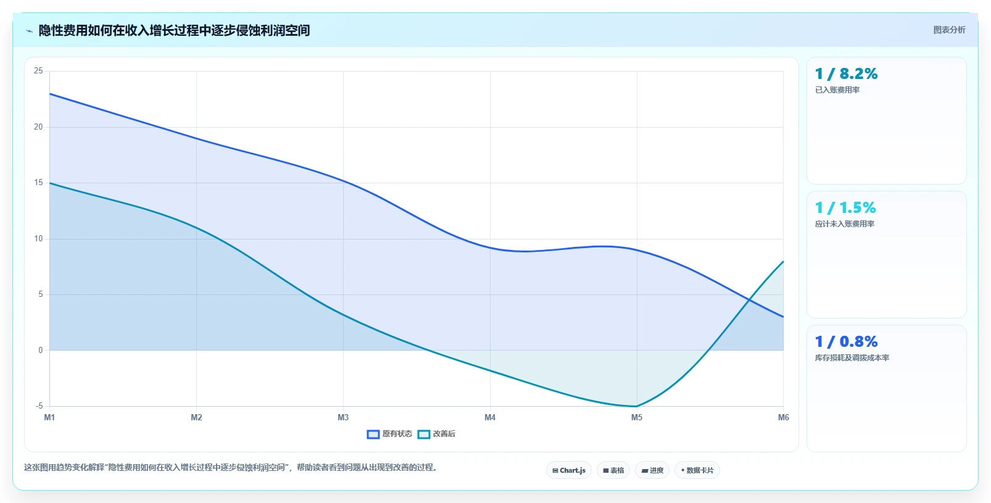This screenshot has height=503, width=991.
Task: Click the M4 x-axis label
Action: pos(490,417)
